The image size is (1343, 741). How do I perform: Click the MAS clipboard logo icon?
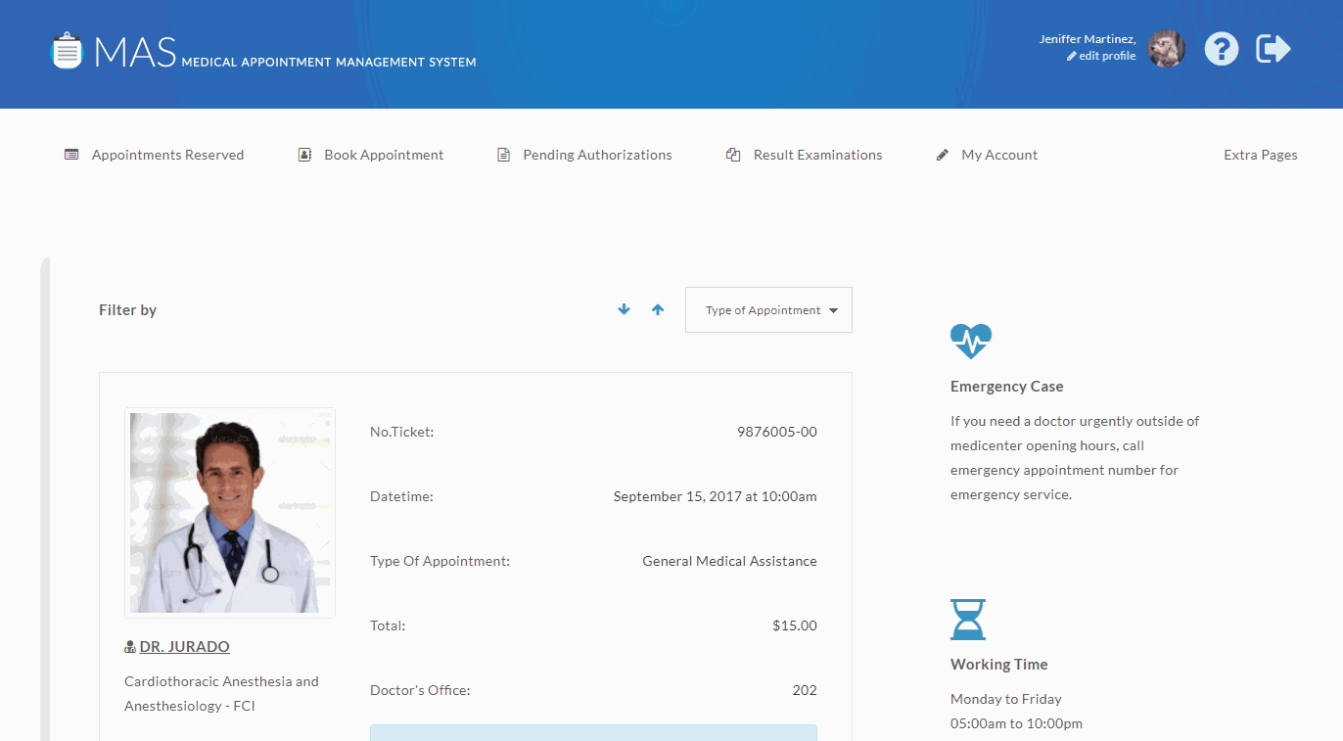pyautogui.click(x=67, y=51)
